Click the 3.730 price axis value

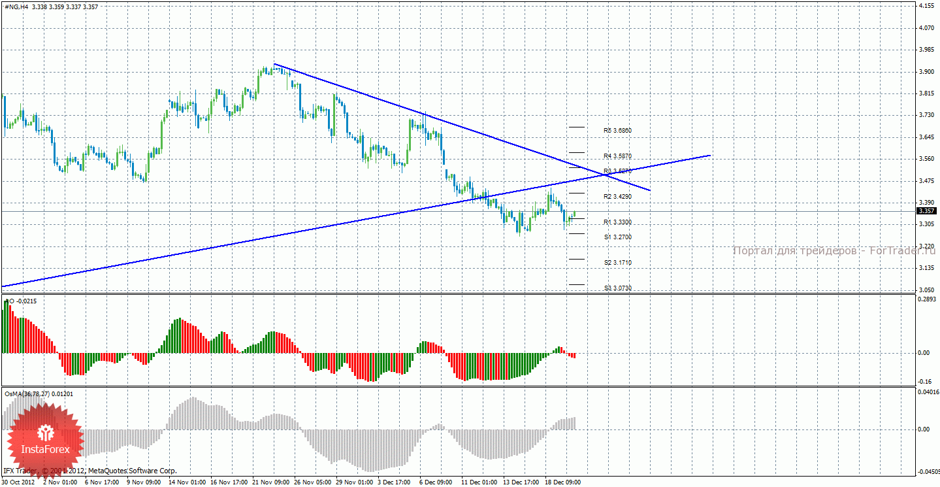926,115
